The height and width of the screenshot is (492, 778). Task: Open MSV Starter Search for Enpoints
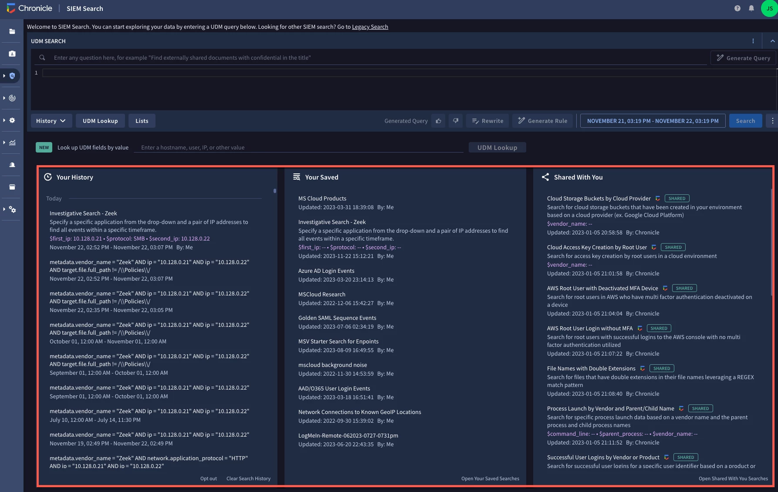tap(338, 341)
